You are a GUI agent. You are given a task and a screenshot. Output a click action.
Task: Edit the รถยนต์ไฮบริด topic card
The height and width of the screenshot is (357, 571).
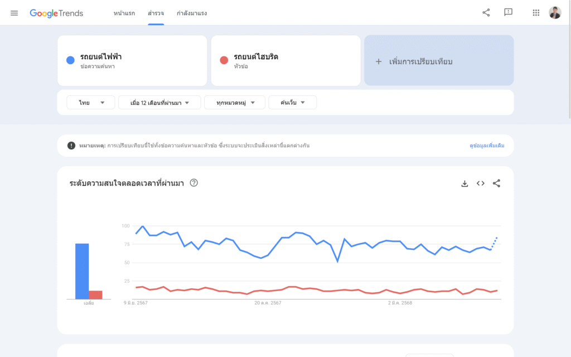coord(286,60)
